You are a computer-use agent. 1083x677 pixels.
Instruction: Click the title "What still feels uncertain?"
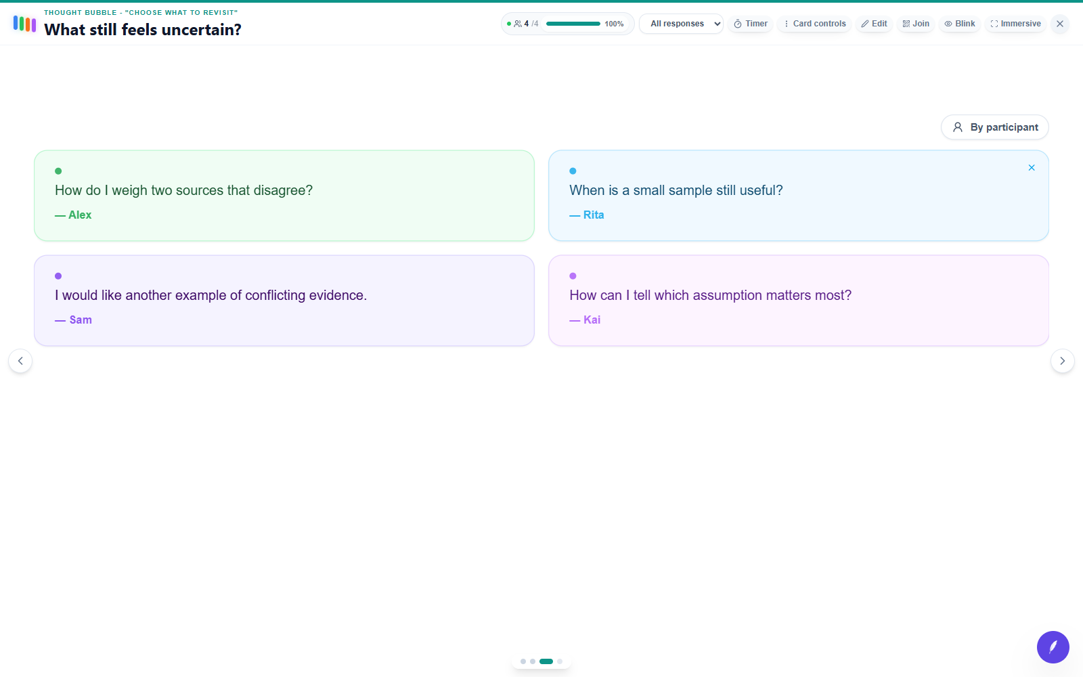pos(143,30)
